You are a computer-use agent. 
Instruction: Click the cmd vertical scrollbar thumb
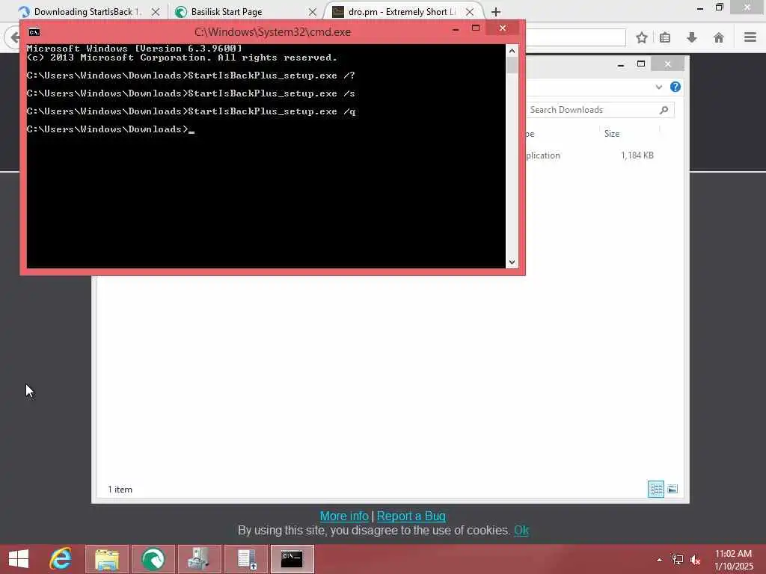512,66
